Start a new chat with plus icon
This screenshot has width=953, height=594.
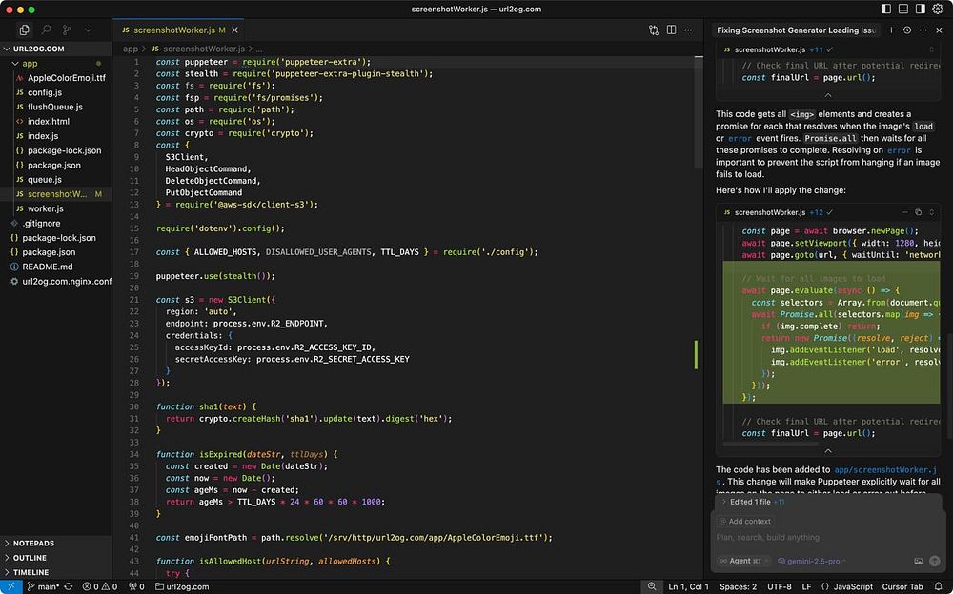[891, 30]
